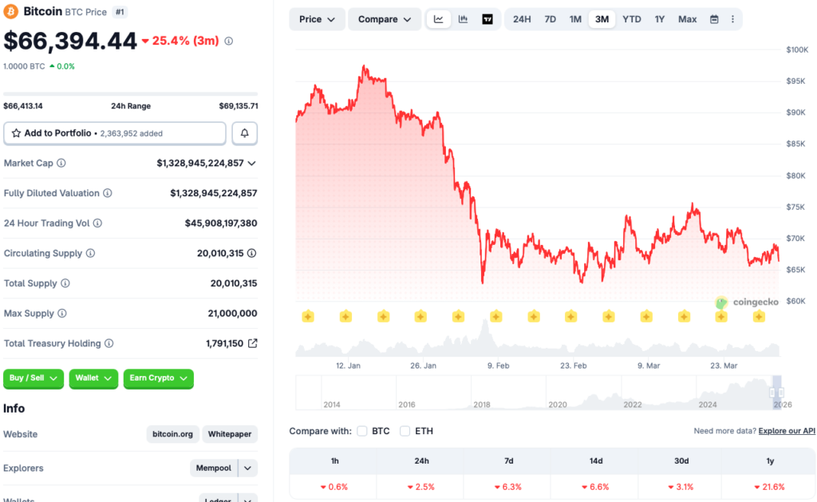Select the YTD time range tab
This screenshot has width=817, height=502.
click(631, 18)
